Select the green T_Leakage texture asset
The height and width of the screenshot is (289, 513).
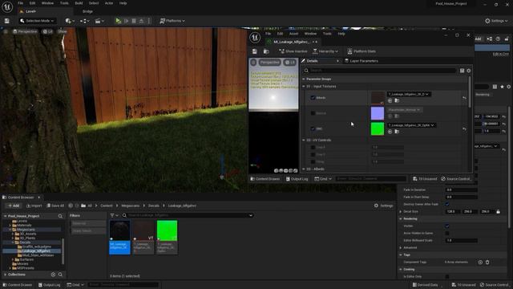pos(168,237)
